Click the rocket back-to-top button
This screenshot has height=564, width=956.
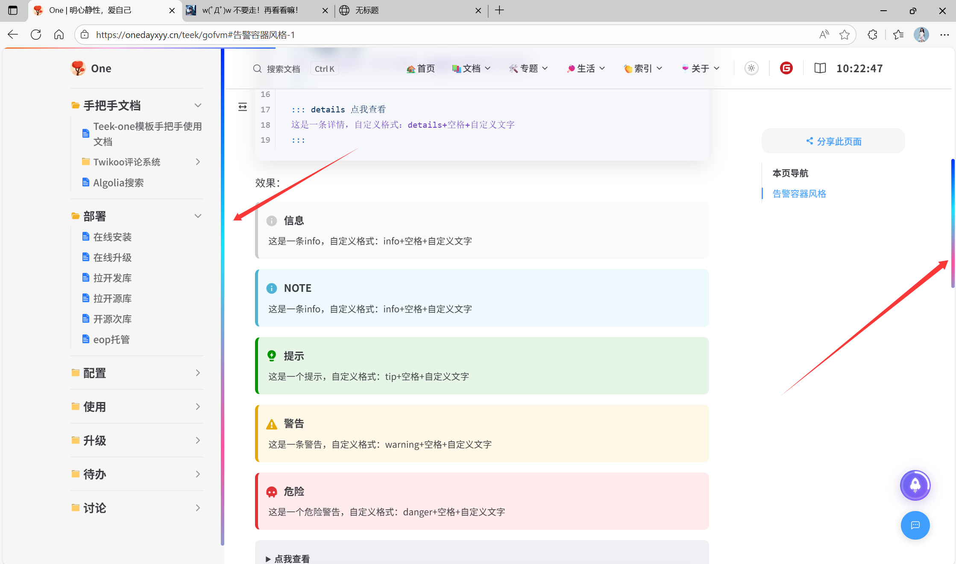tap(915, 485)
